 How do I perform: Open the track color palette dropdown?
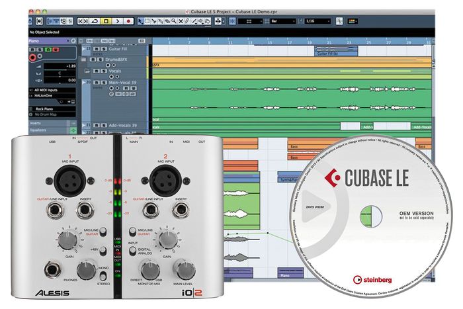(x=353, y=21)
